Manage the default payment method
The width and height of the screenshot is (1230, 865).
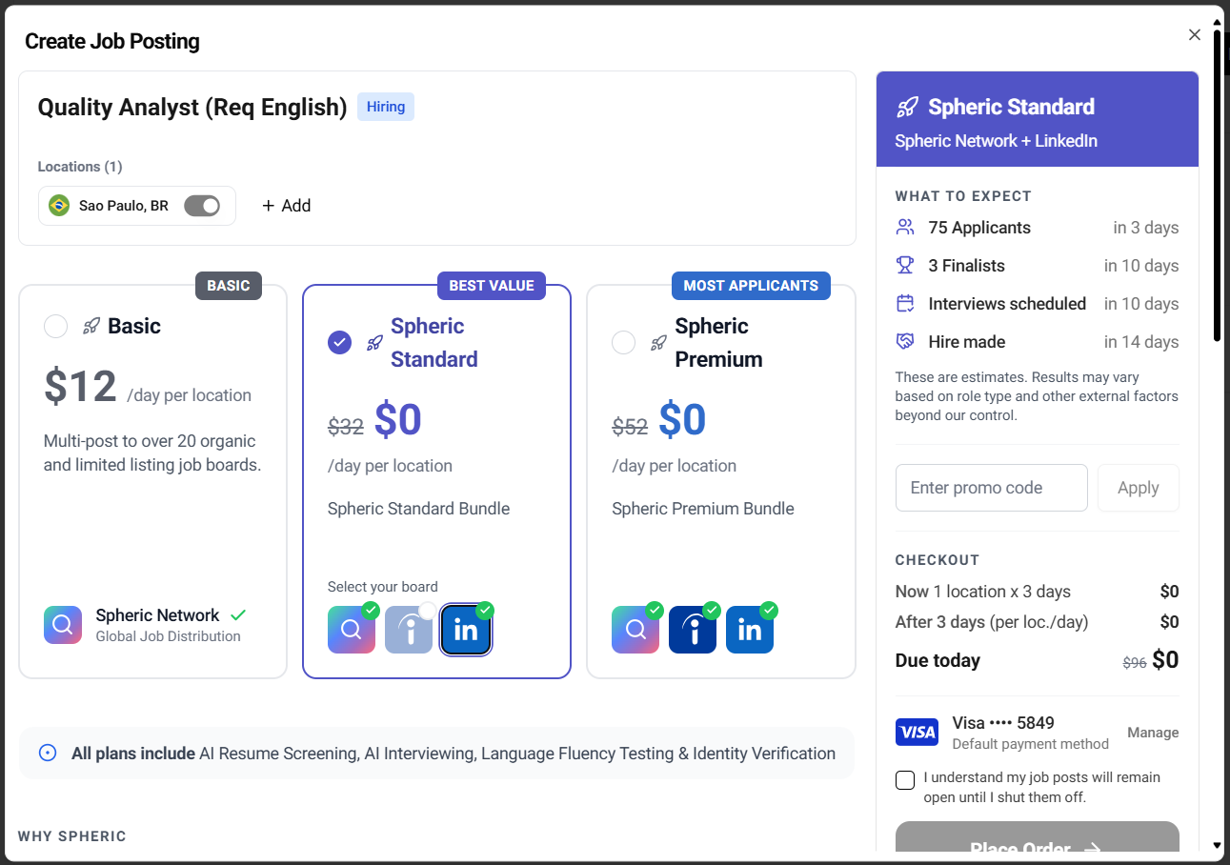pyautogui.click(x=1153, y=733)
